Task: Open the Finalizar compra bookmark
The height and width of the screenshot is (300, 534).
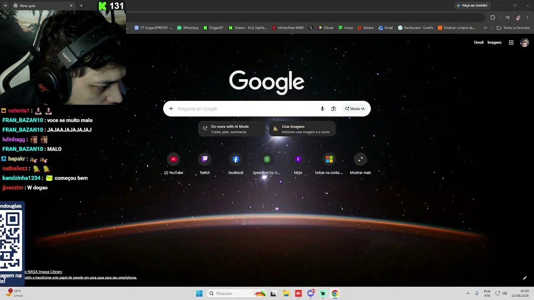Action: pyautogui.click(x=457, y=28)
